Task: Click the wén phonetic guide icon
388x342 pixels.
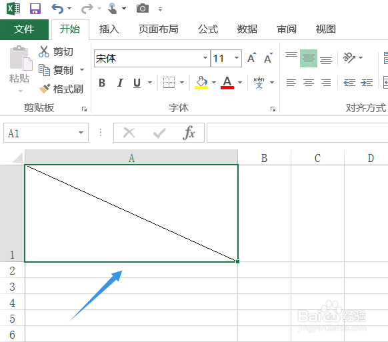Action: point(259,83)
